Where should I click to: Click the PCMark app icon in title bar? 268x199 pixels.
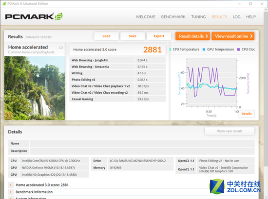click(4, 3)
